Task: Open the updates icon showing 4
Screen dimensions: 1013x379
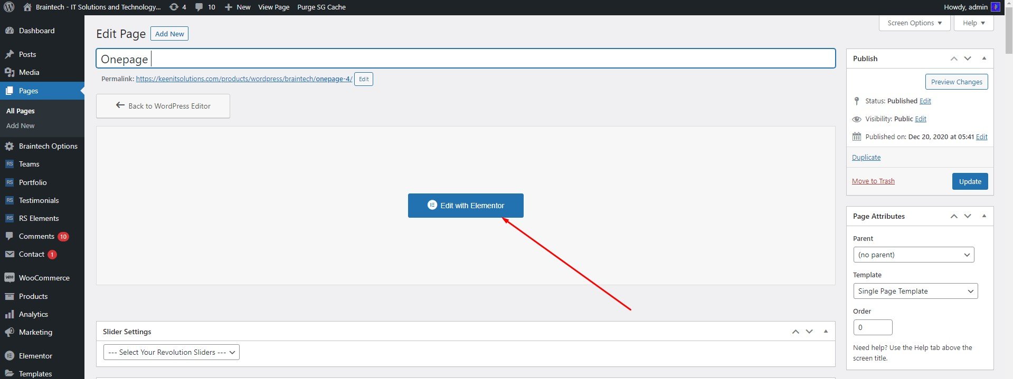Action: [174, 7]
